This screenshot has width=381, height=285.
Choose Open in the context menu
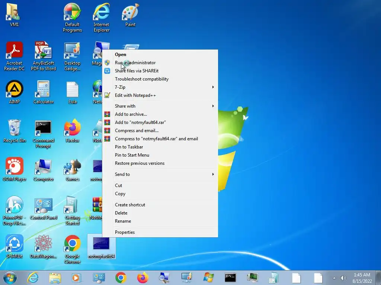[x=160, y=55]
